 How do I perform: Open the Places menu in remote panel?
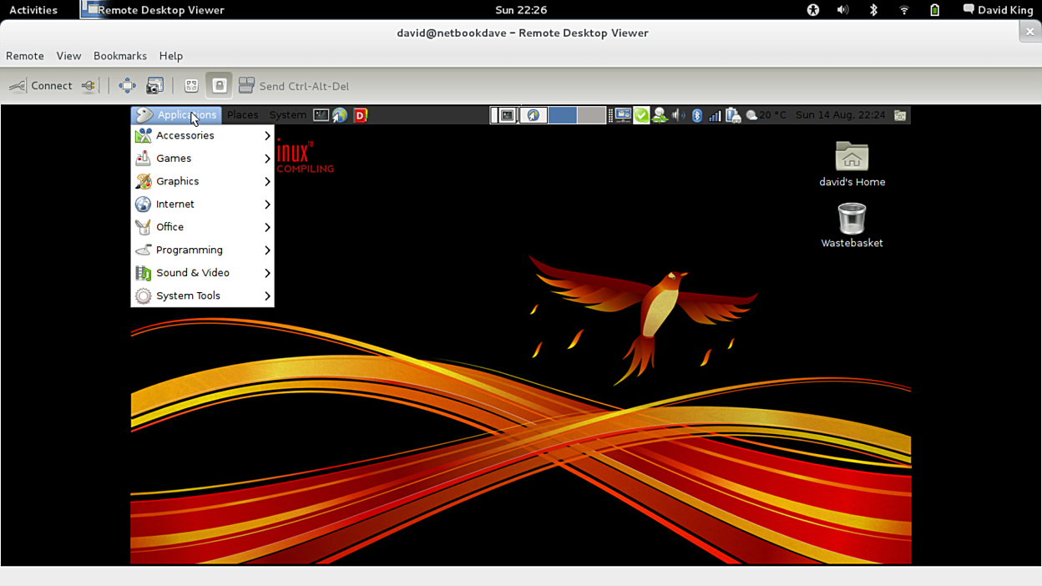click(242, 115)
